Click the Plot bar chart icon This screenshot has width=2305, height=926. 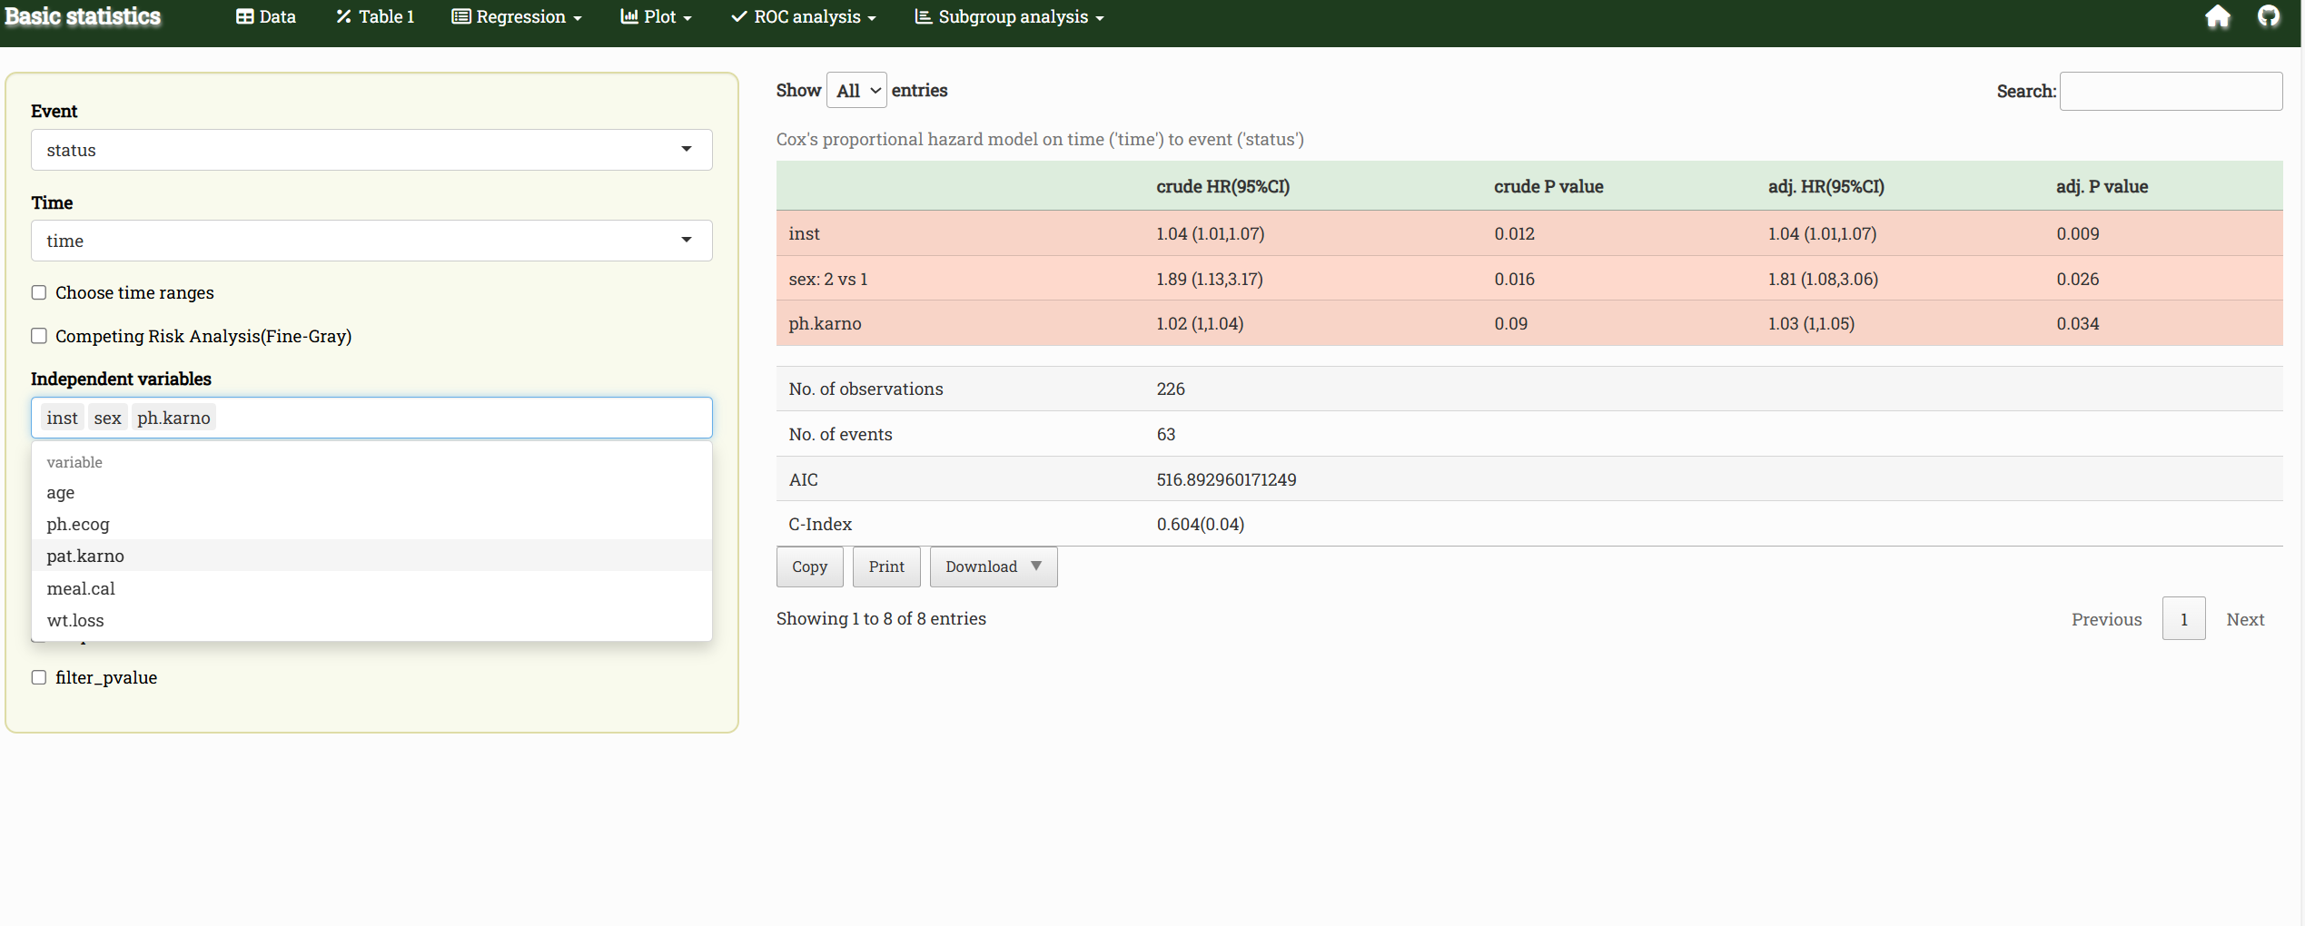point(628,17)
